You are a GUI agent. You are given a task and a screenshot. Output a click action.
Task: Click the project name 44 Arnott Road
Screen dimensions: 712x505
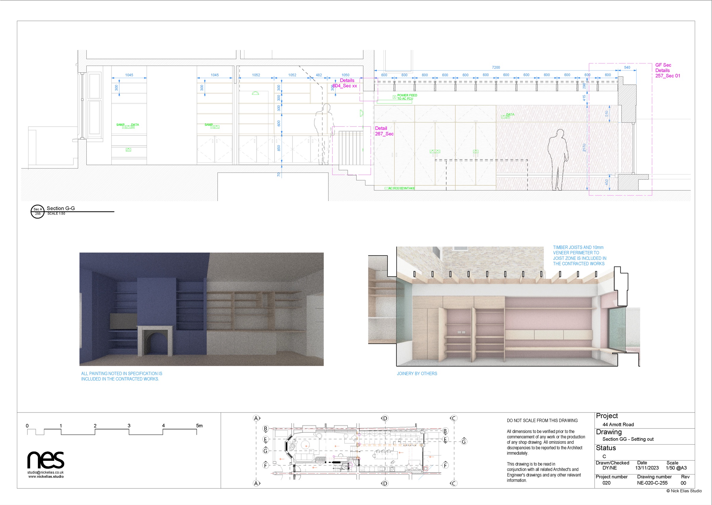(x=618, y=424)
